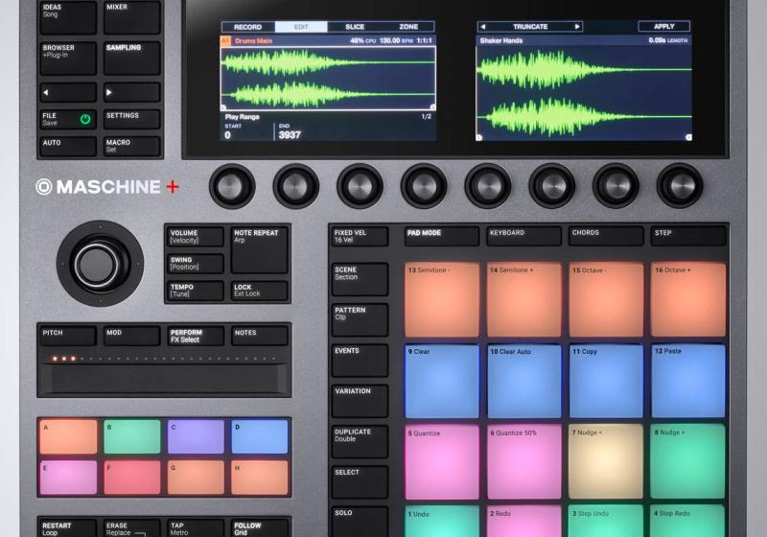Viewport: 767px width, 537px height.
Task: Enable PITCH strip mode
Action: point(68,336)
